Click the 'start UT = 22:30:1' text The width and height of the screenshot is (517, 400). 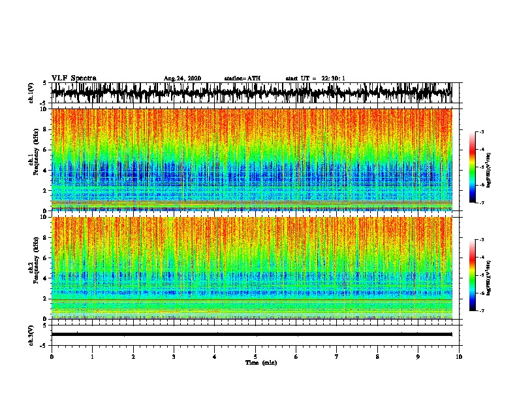pyautogui.click(x=315, y=78)
